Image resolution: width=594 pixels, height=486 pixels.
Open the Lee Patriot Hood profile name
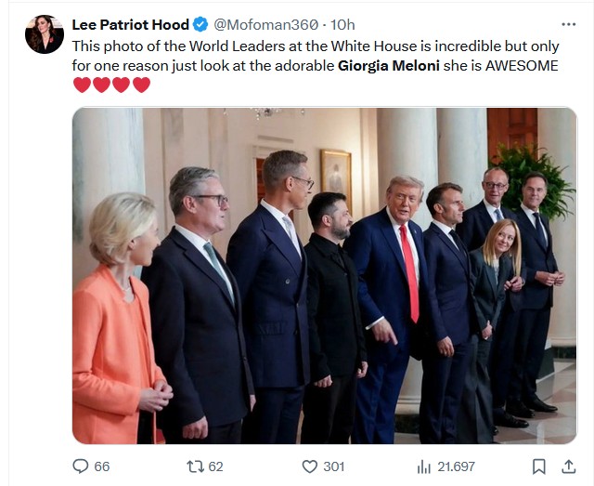pyautogui.click(x=130, y=25)
